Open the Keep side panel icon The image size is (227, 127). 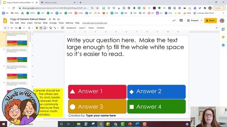(223, 37)
